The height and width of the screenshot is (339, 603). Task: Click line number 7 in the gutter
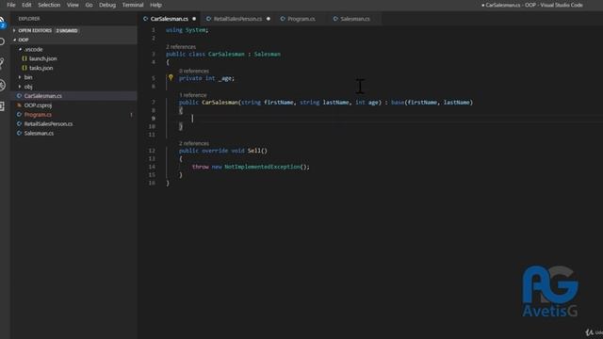[x=154, y=103]
